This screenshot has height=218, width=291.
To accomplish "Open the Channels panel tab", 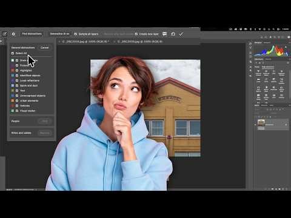I will pos(264,105).
